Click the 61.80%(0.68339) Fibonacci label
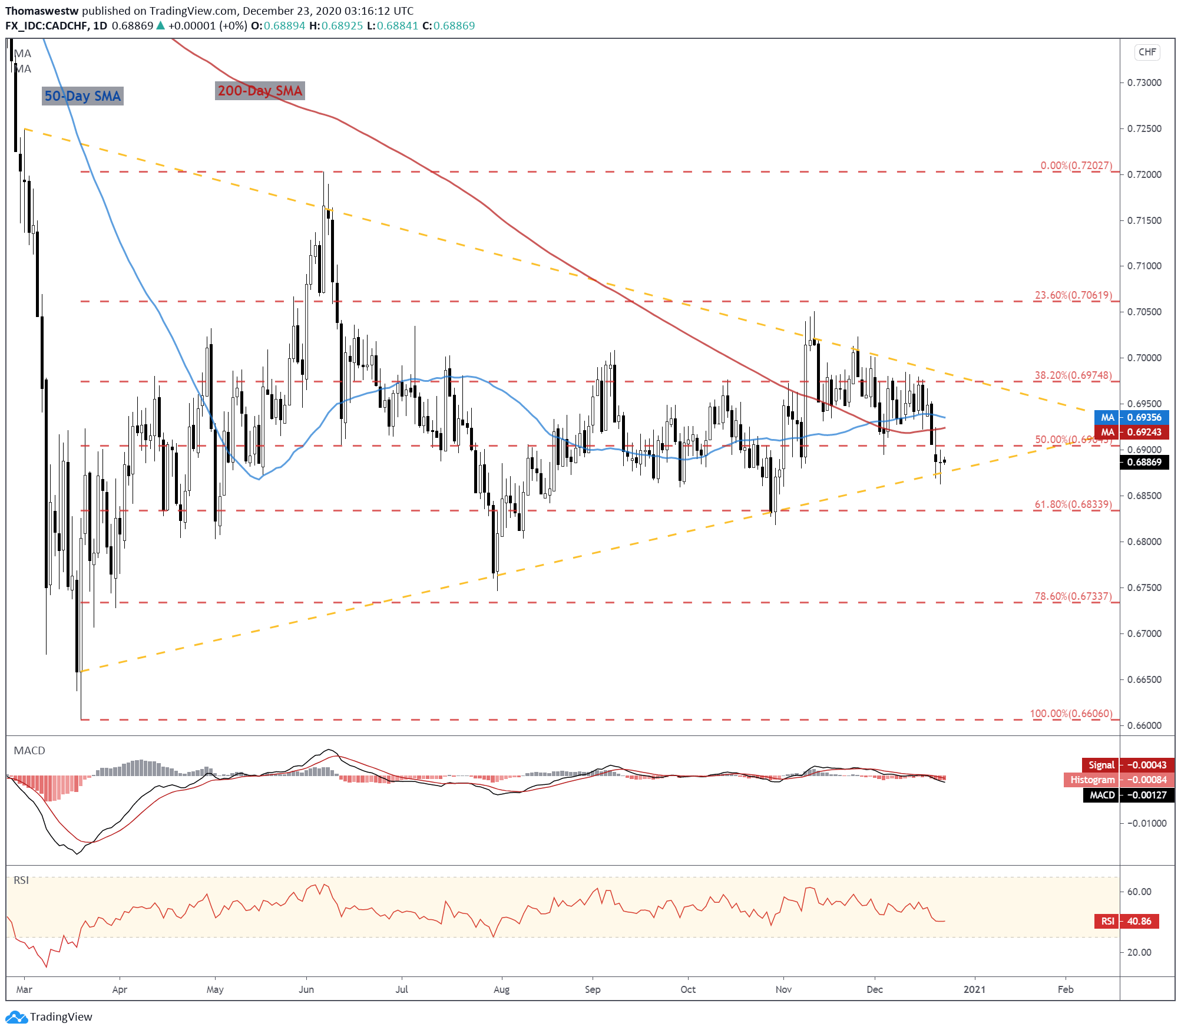 pyautogui.click(x=1073, y=504)
